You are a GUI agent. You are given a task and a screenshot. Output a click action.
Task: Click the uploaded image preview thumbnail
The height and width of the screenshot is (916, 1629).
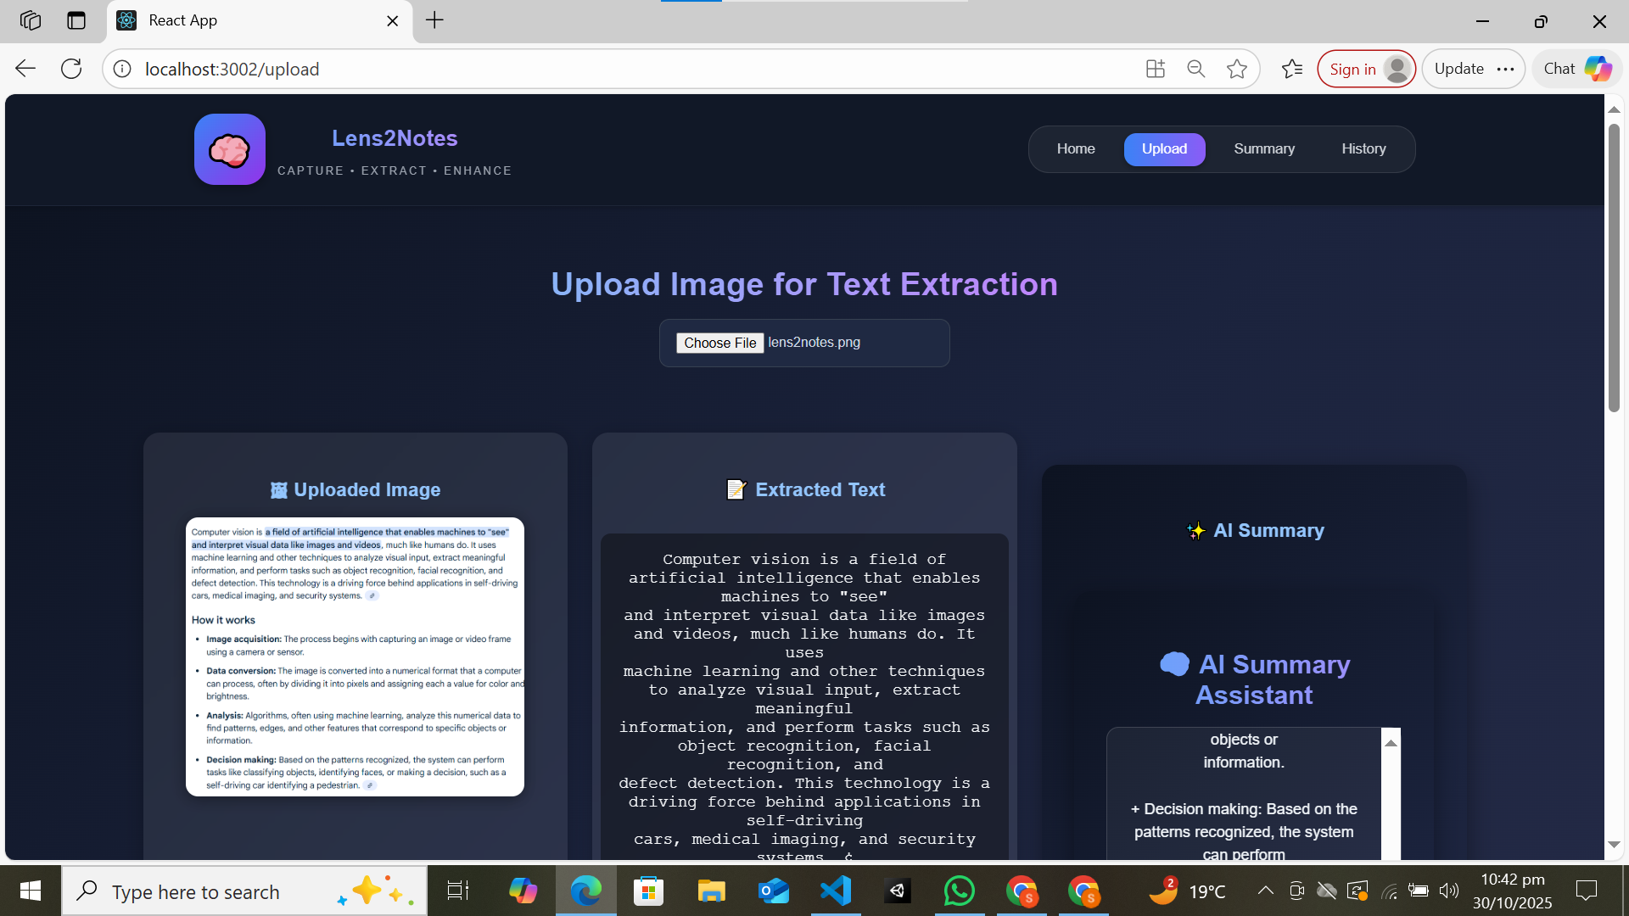pyautogui.click(x=355, y=656)
